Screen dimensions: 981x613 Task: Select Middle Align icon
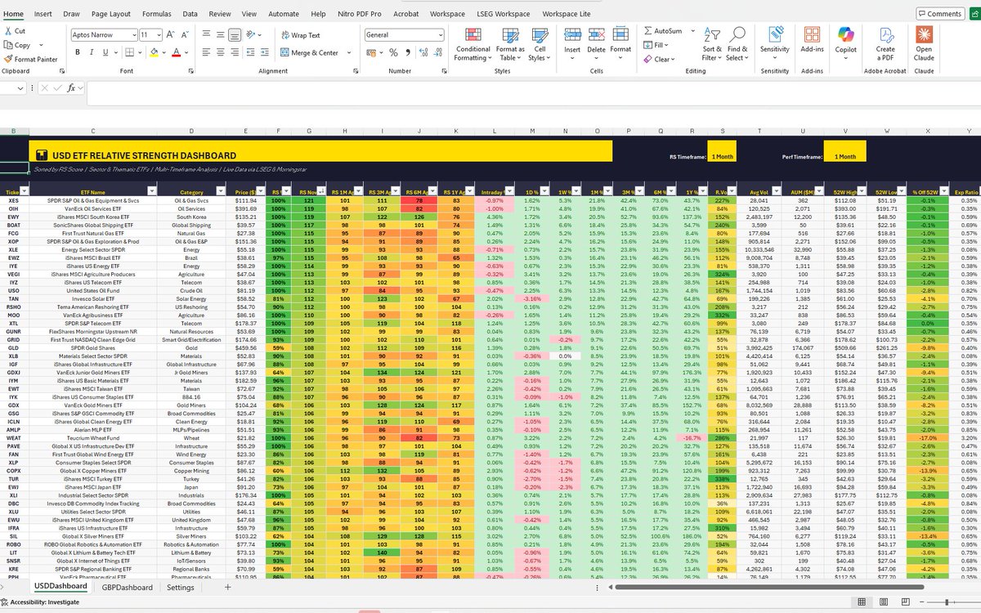point(221,35)
